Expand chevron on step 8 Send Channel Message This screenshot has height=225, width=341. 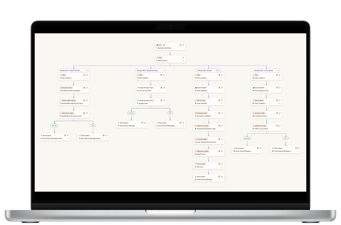(x=68, y=138)
